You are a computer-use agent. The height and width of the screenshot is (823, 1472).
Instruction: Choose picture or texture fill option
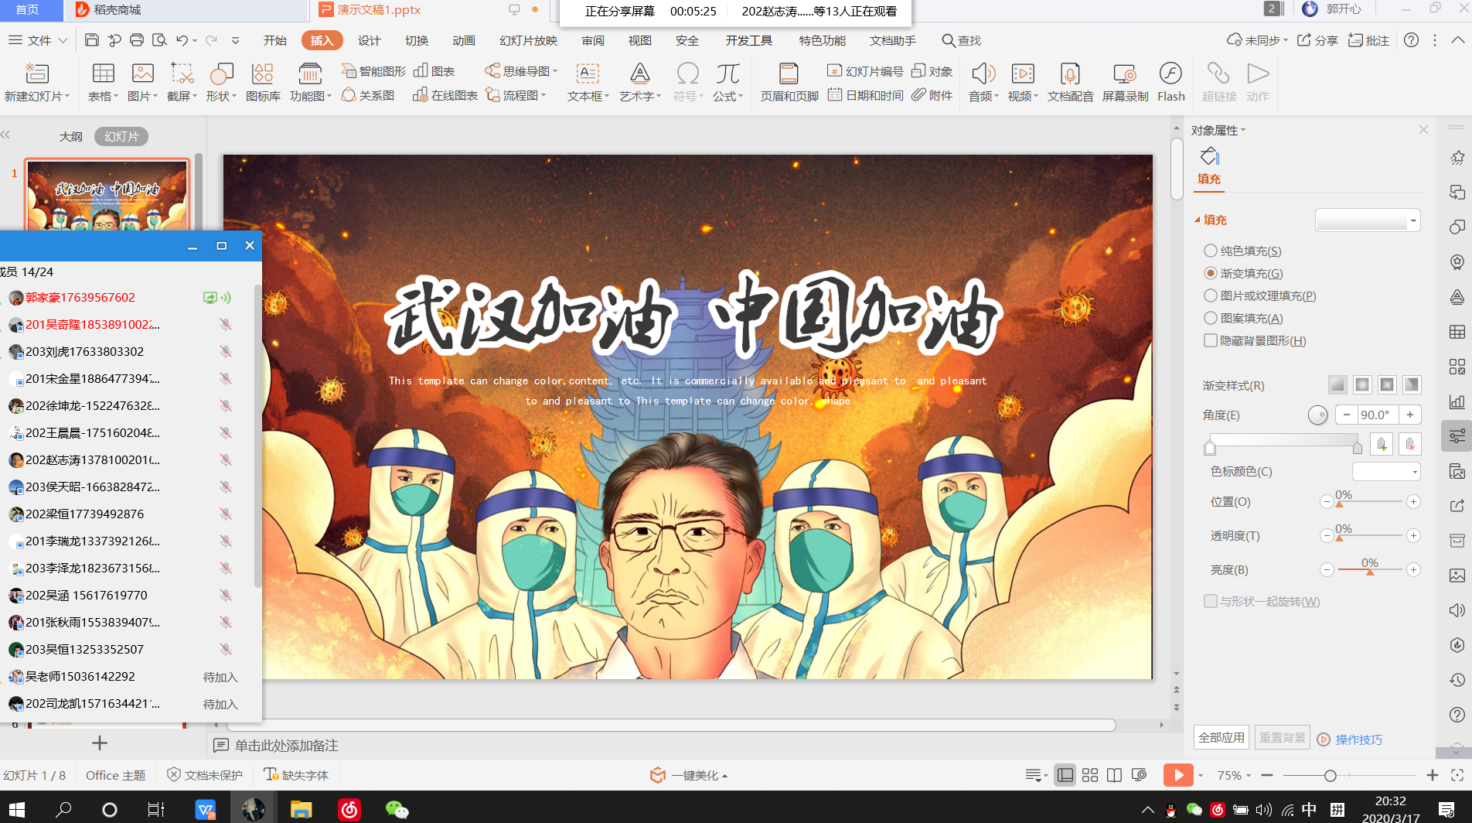(1211, 295)
